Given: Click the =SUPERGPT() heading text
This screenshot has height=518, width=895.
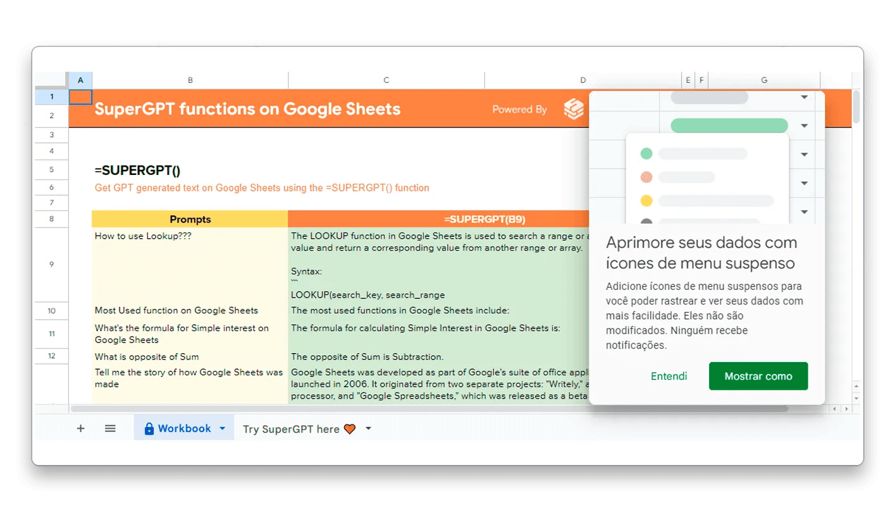Looking at the screenshot, I should [137, 171].
